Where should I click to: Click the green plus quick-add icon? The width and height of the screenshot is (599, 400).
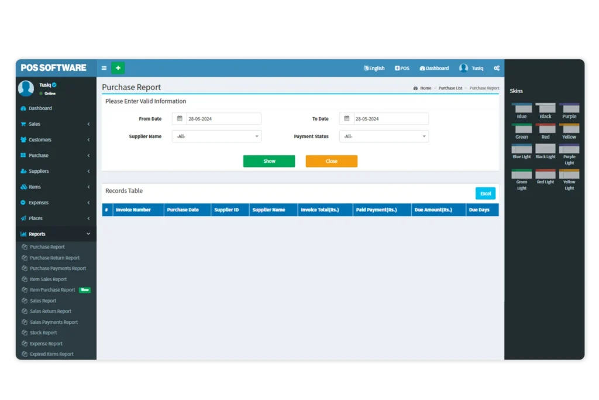point(118,68)
